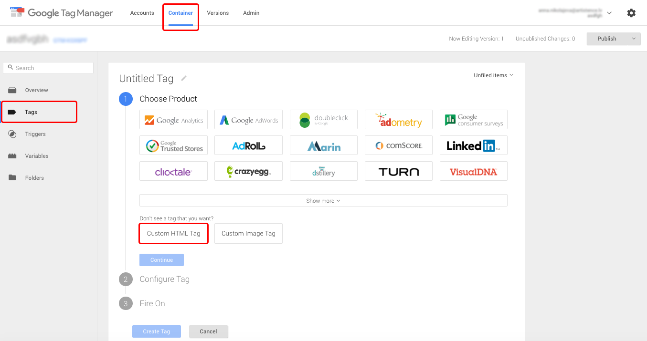Click the Publish button
The image size is (647, 341).
coord(607,39)
